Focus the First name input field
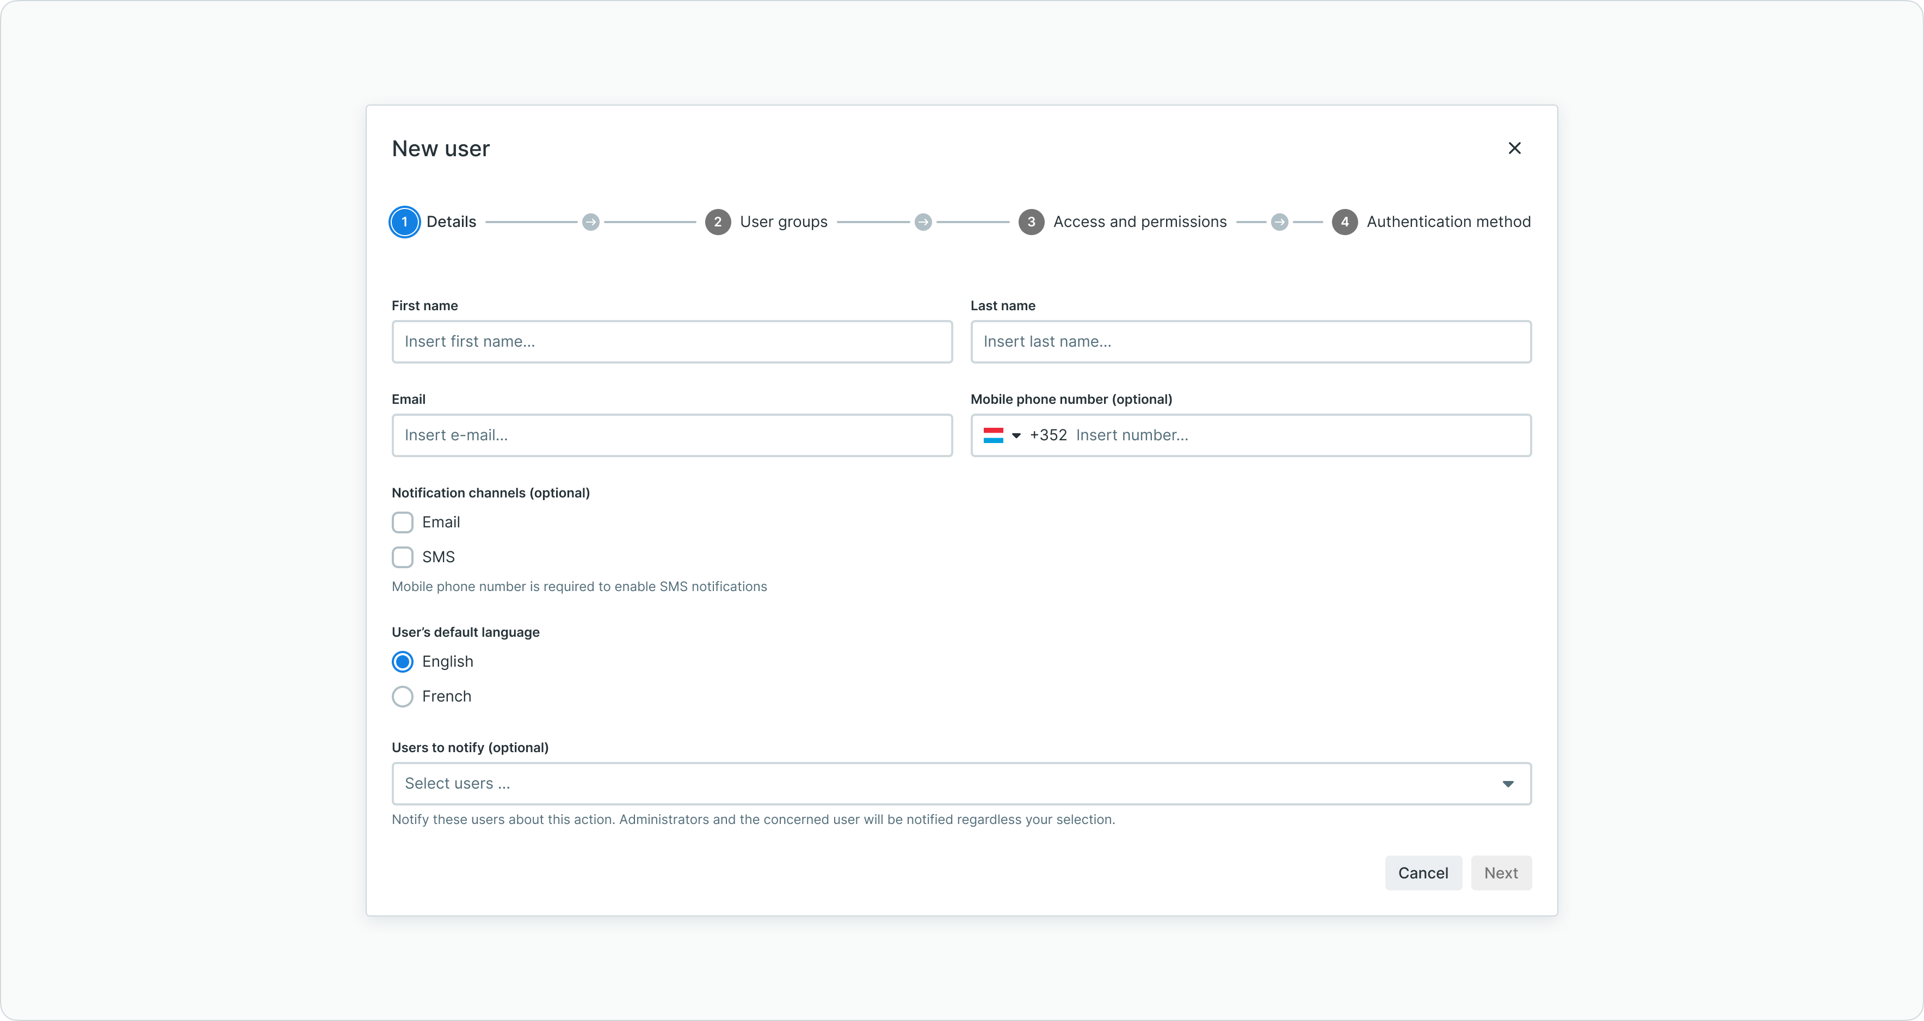The width and height of the screenshot is (1924, 1021). click(x=671, y=342)
